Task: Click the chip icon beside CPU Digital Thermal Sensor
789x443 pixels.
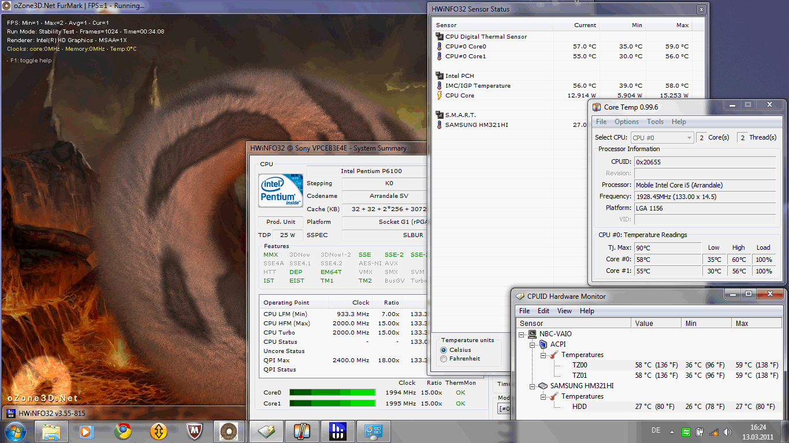Action: [x=440, y=36]
